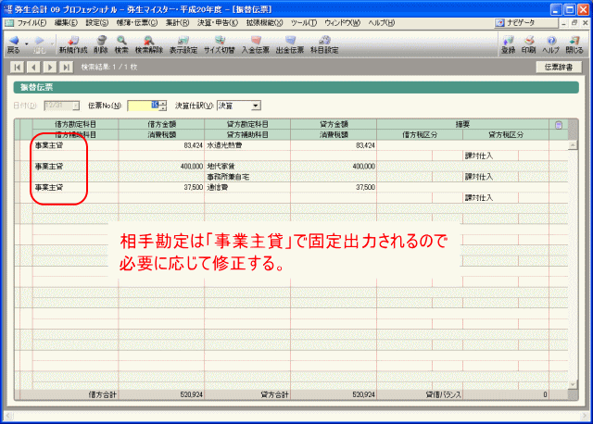This screenshot has height=424, width=593.
Task: Go to last search result slip
Action: click(66, 68)
